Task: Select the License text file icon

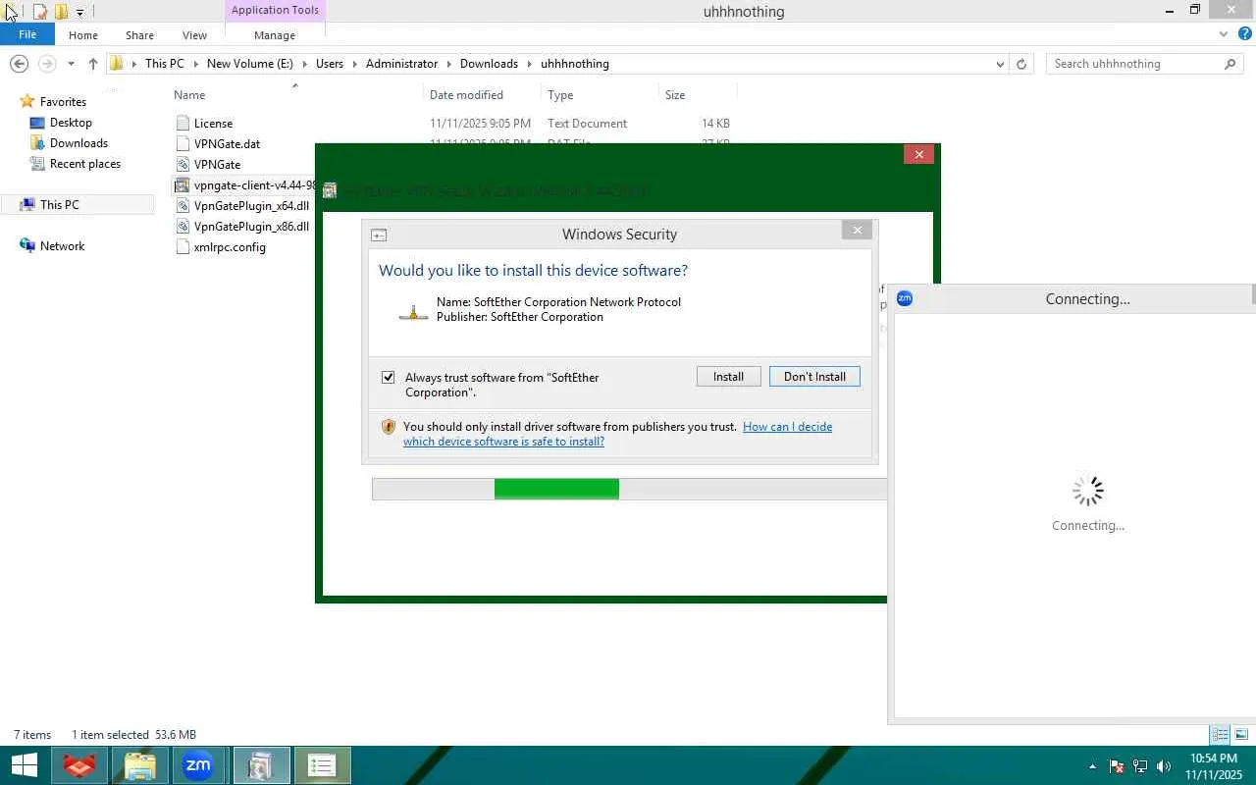Action: 182,124
